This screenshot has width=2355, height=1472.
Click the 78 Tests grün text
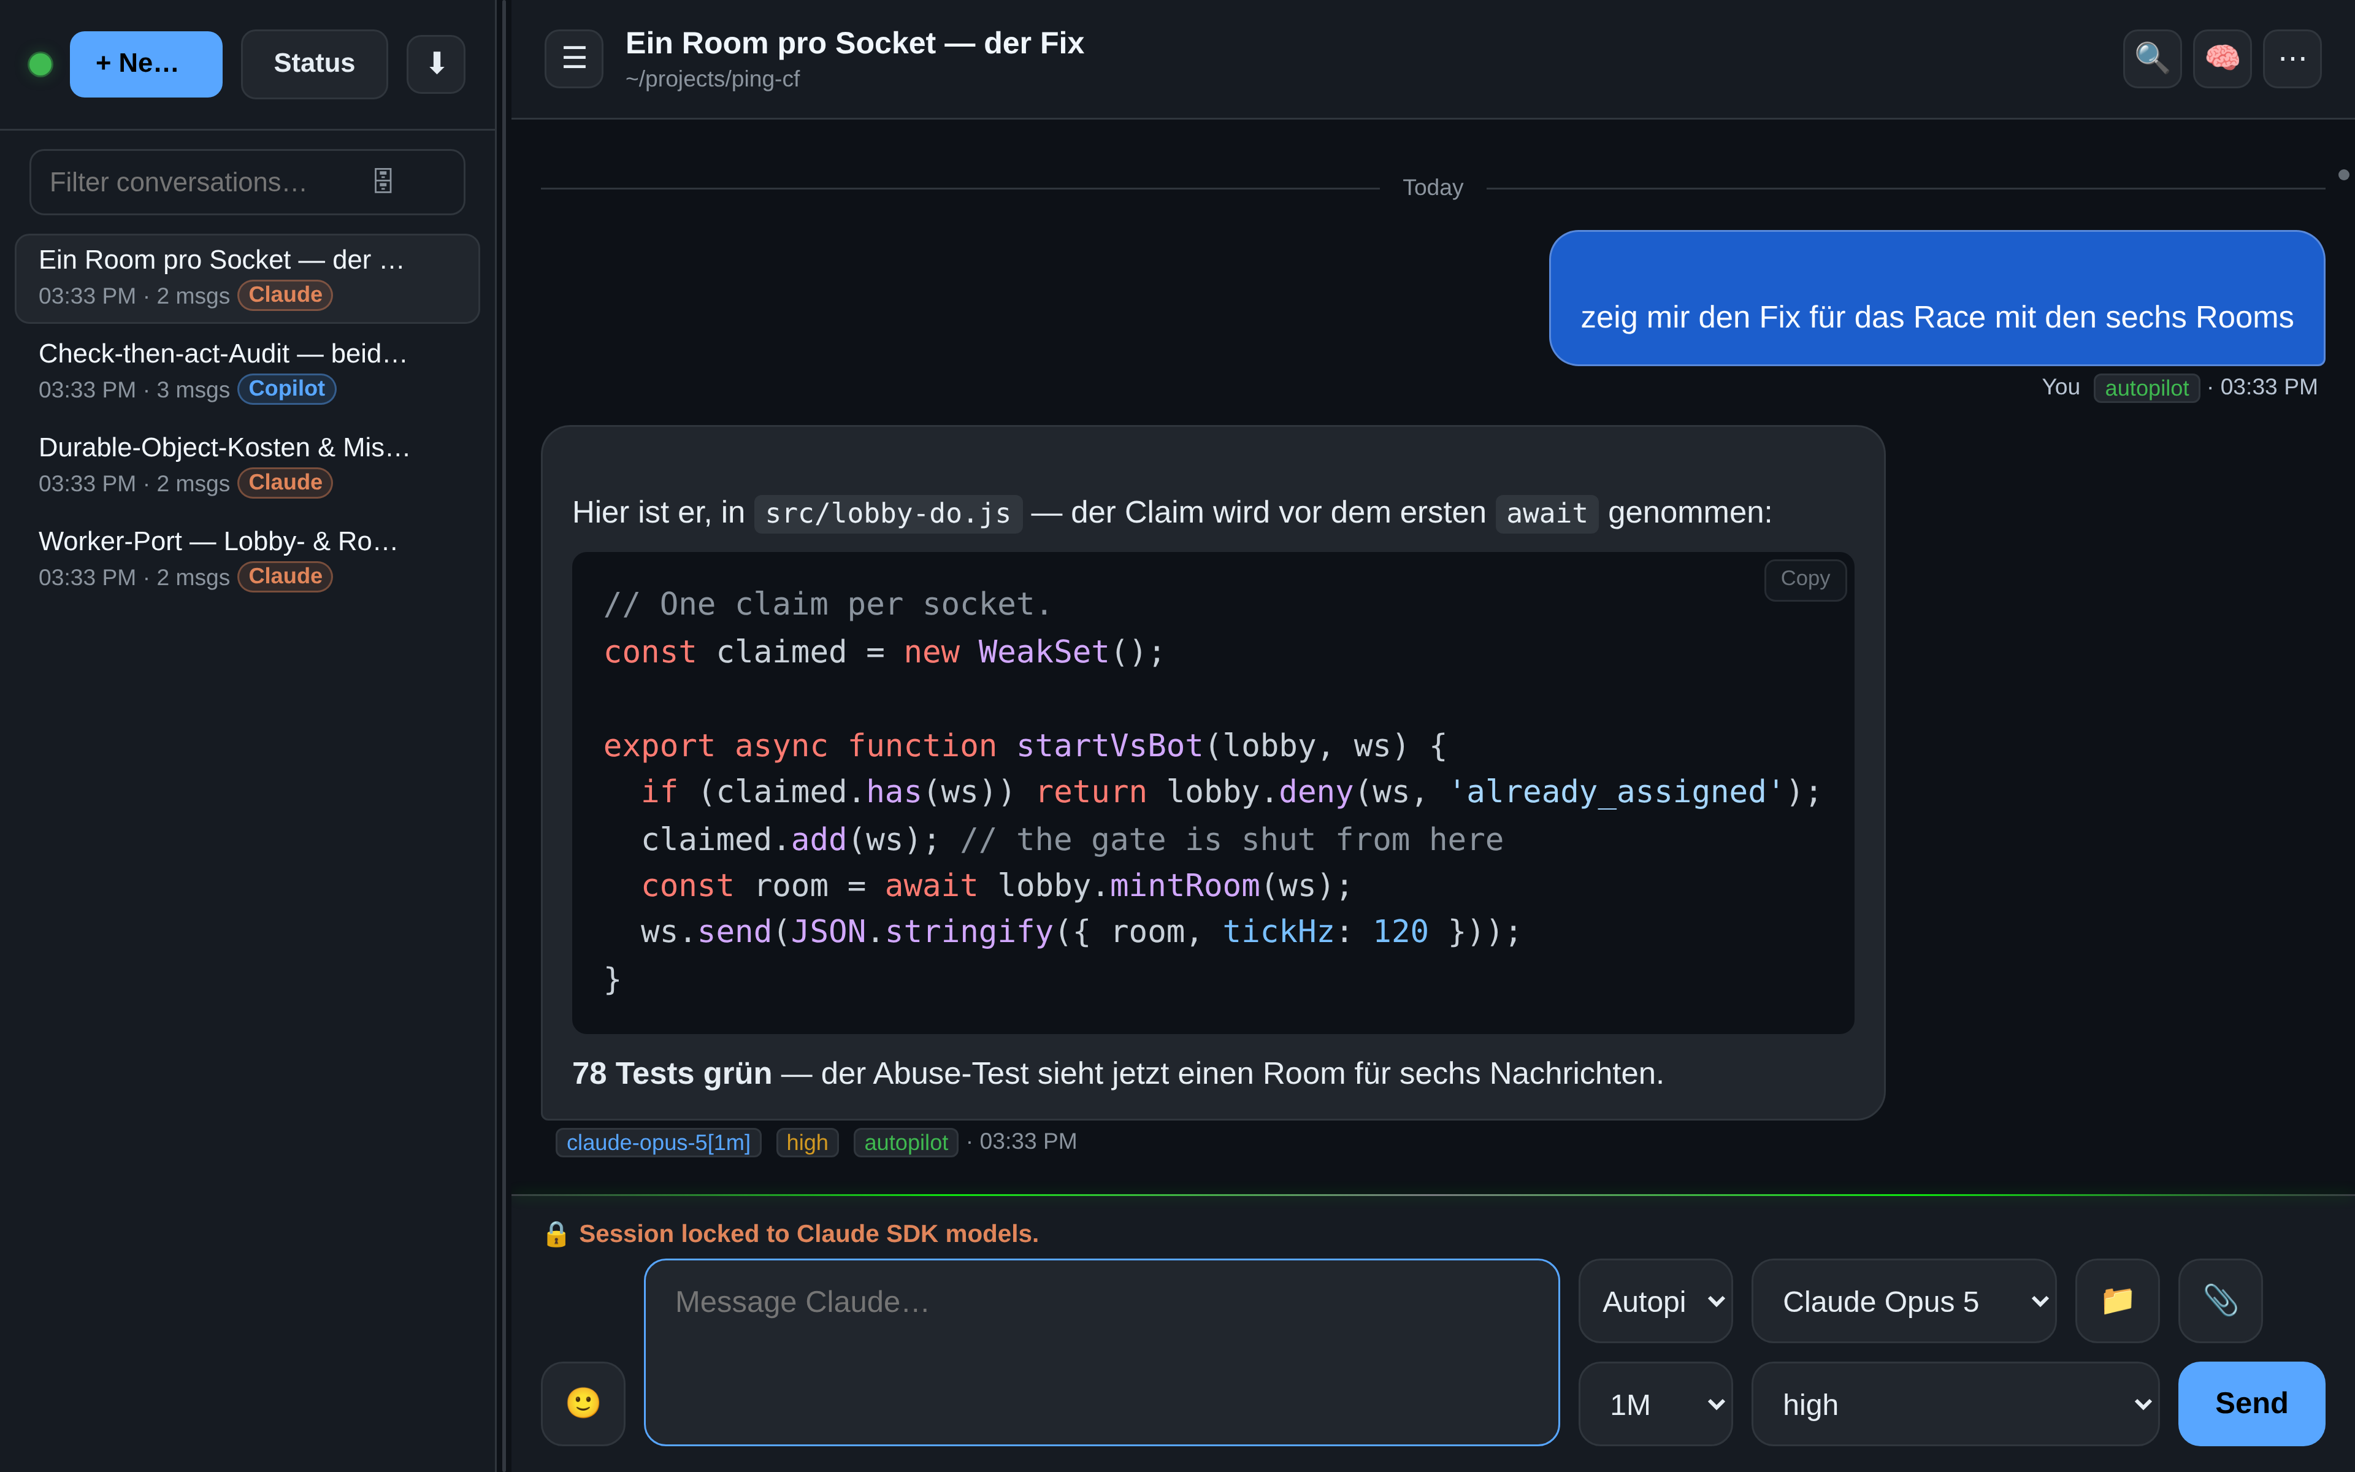coord(672,1074)
